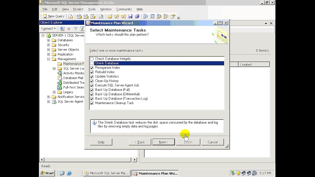Collapse the Management folder
The height and width of the screenshot is (177, 315).
pos(49,59)
